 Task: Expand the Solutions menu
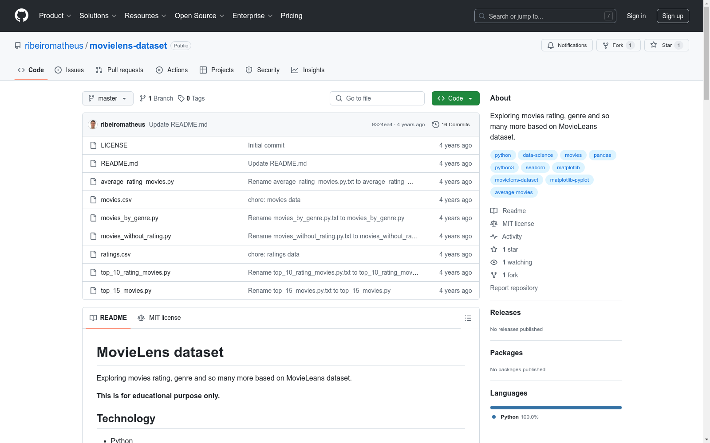click(x=98, y=16)
